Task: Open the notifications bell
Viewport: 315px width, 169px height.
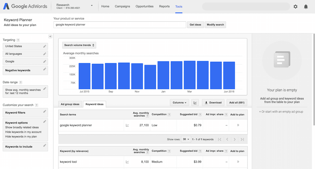Action: point(306,7)
